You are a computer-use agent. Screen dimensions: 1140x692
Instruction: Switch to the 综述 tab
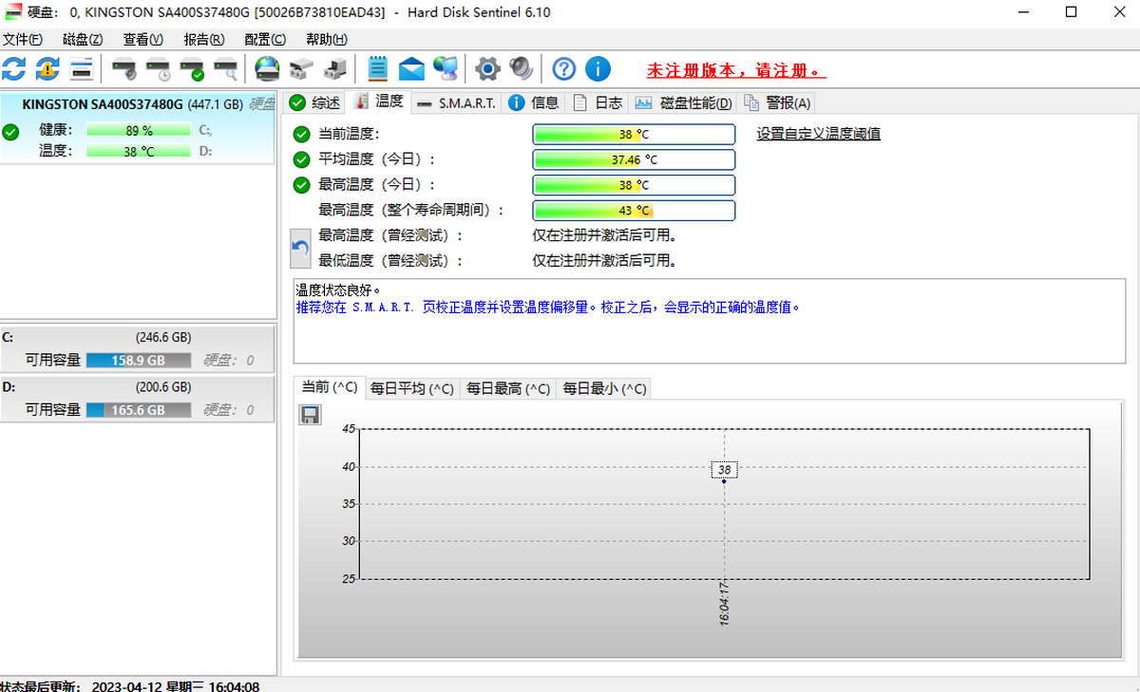point(315,103)
